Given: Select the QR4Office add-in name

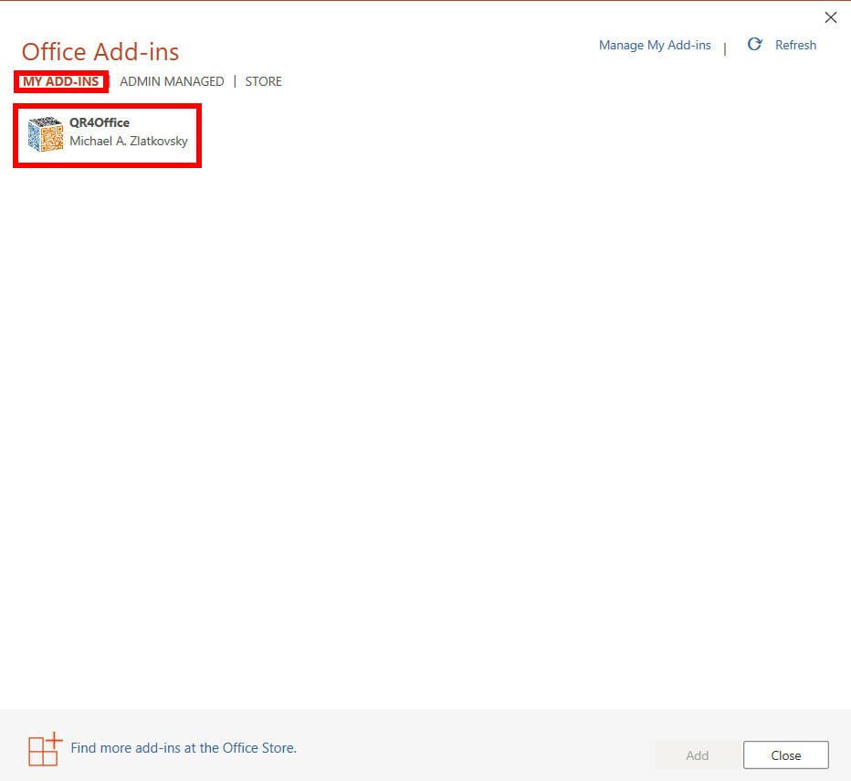Looking at the screenshot, I should (100, 122).
